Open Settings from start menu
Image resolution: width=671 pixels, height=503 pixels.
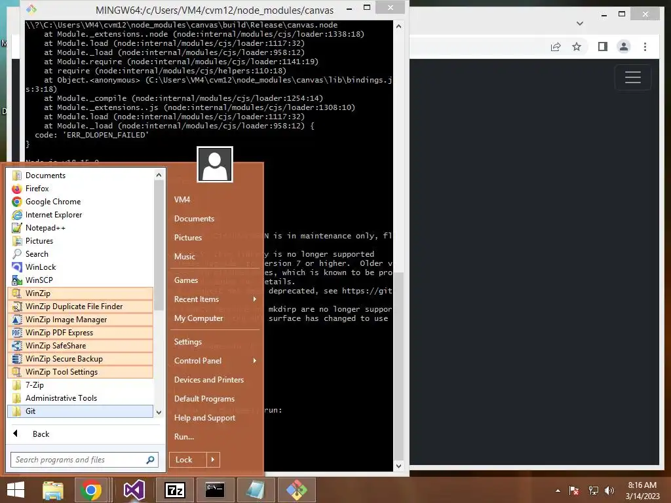[x=188, y=342]
